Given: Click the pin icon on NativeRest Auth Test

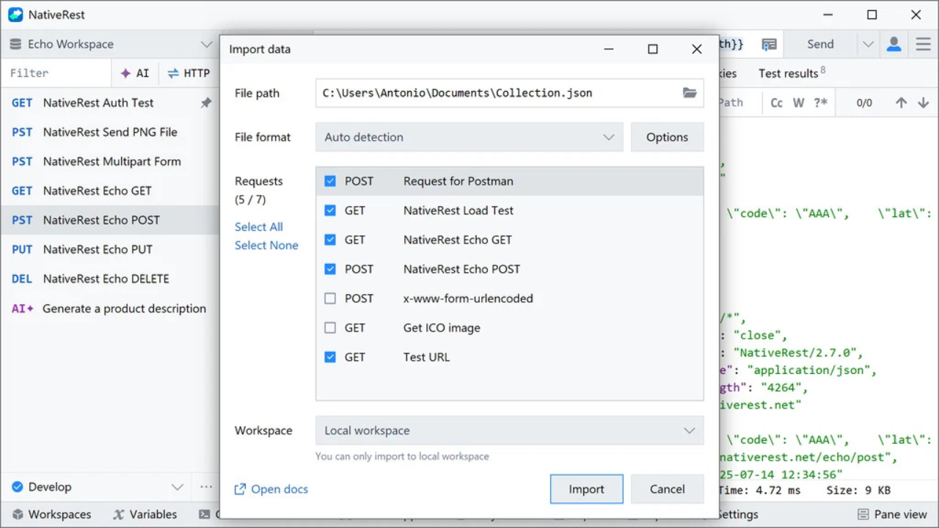Looking at the screenshot, I should coord(206,103).
